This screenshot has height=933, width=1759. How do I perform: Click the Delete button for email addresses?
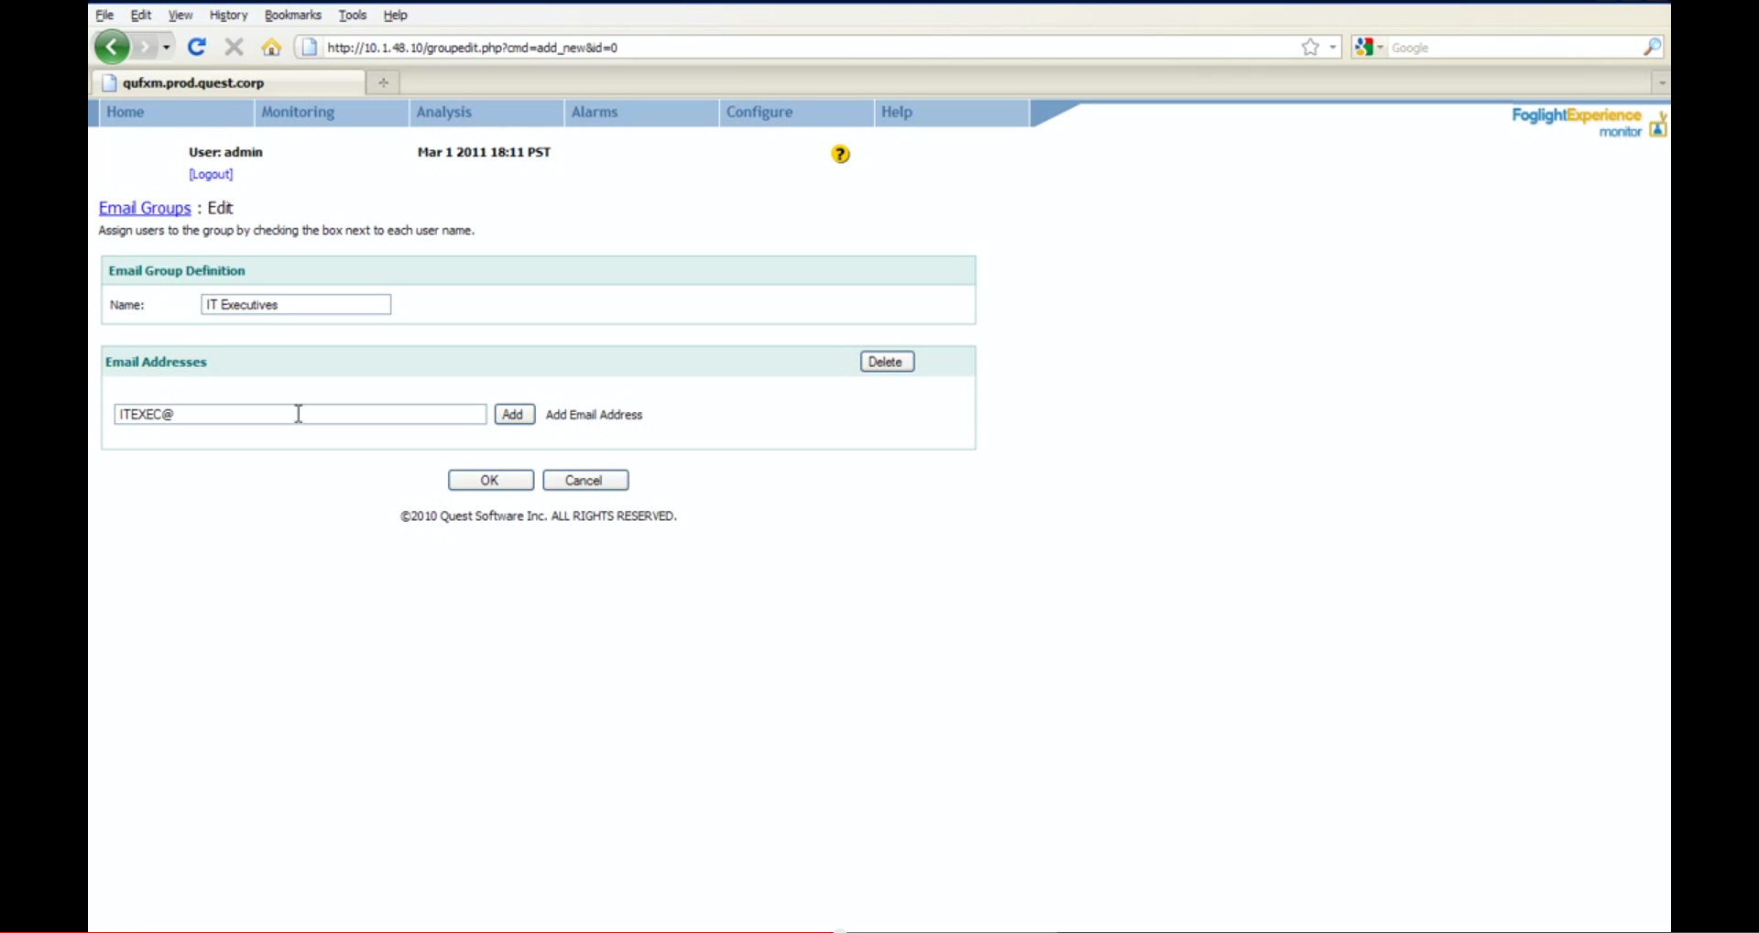(887, 362)
